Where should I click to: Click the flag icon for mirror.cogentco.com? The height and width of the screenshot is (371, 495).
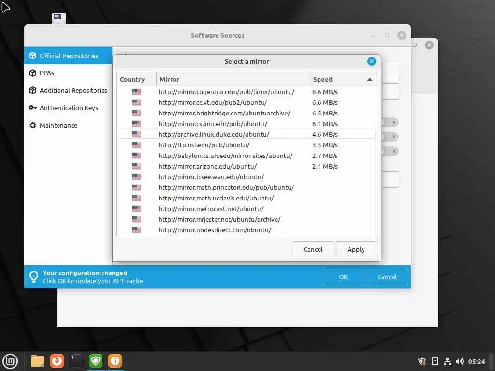(x=136, y=92)
